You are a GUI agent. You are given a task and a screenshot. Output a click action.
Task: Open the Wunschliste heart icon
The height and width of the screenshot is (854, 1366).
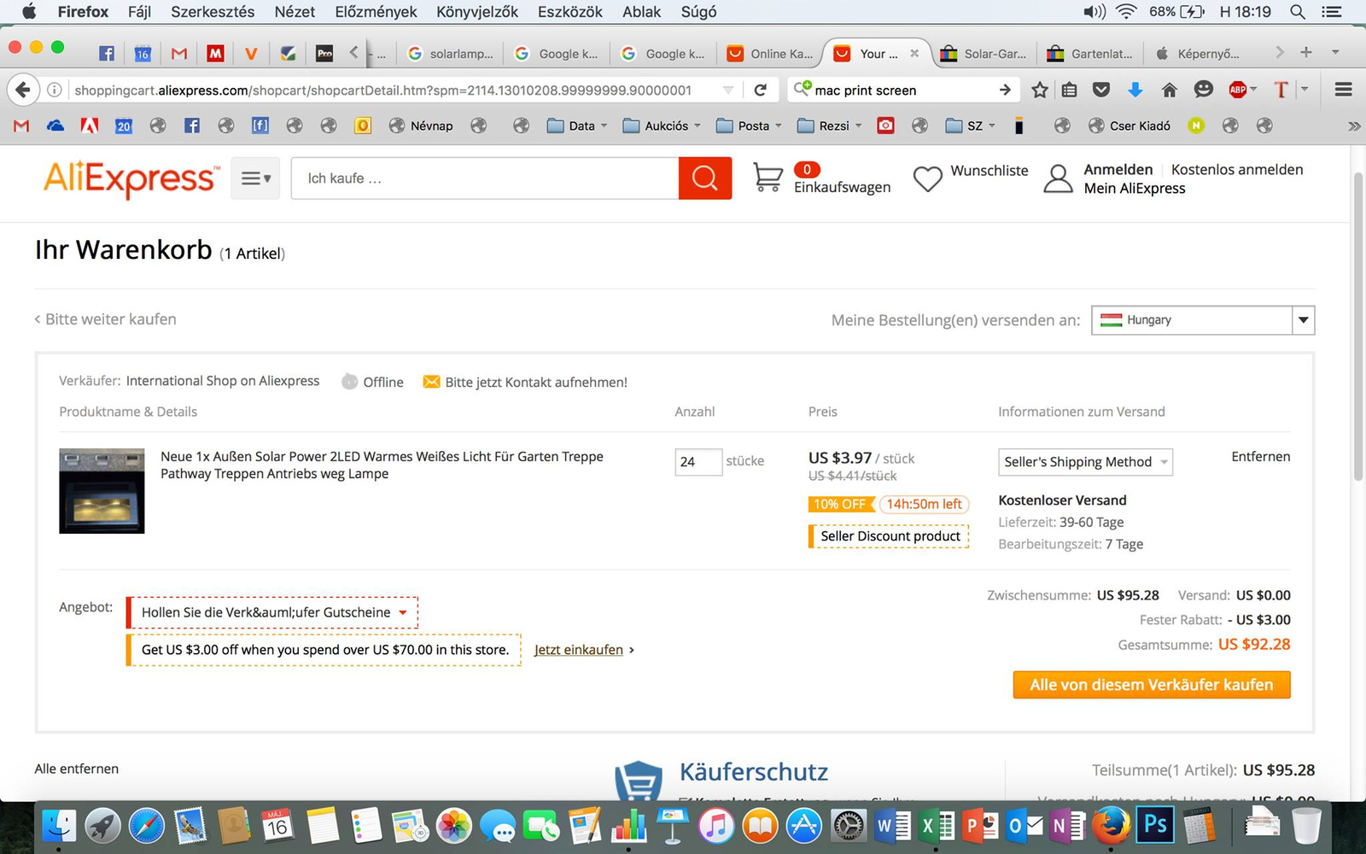pos(927,178)
